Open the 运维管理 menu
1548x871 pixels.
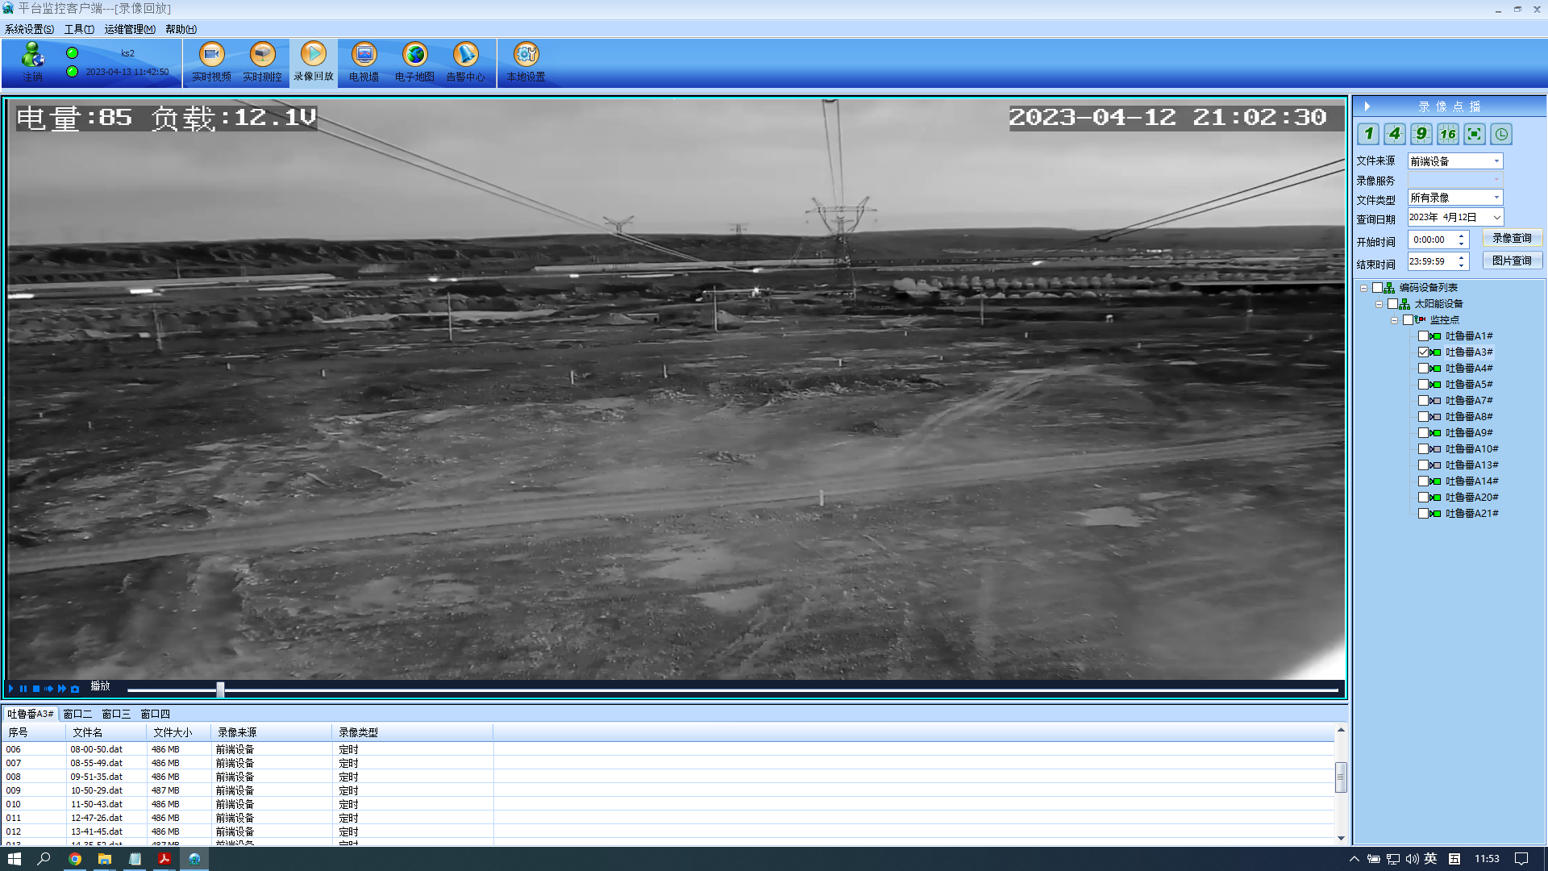(x=129, y=29)
